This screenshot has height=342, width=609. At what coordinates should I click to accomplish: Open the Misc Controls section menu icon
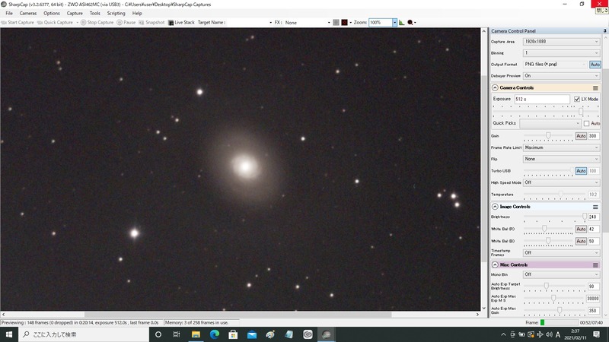coord(595,265)
